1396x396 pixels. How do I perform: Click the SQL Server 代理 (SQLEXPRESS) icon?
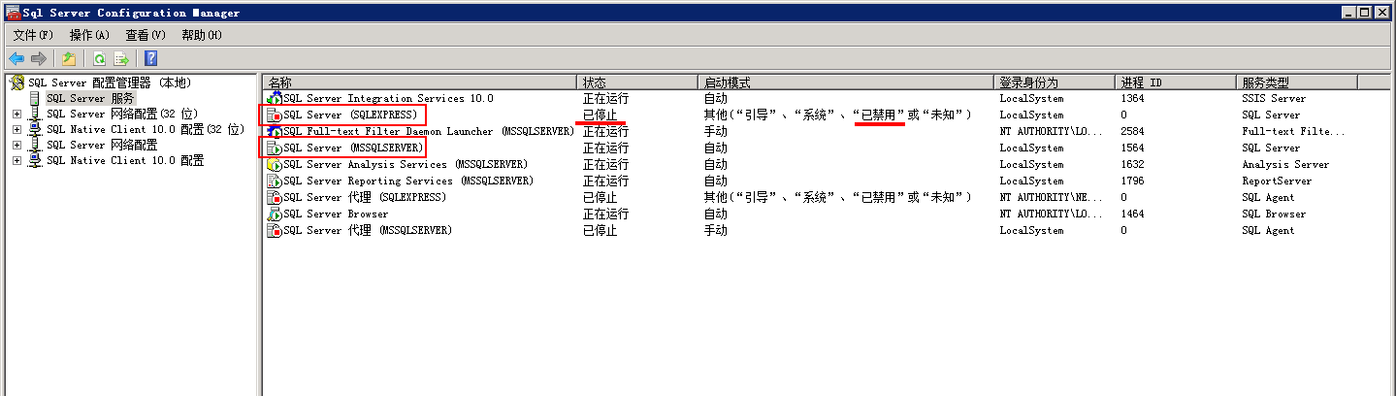(274, 197)
